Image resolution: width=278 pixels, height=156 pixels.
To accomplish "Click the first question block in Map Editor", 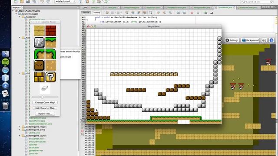I will point(112,74).
